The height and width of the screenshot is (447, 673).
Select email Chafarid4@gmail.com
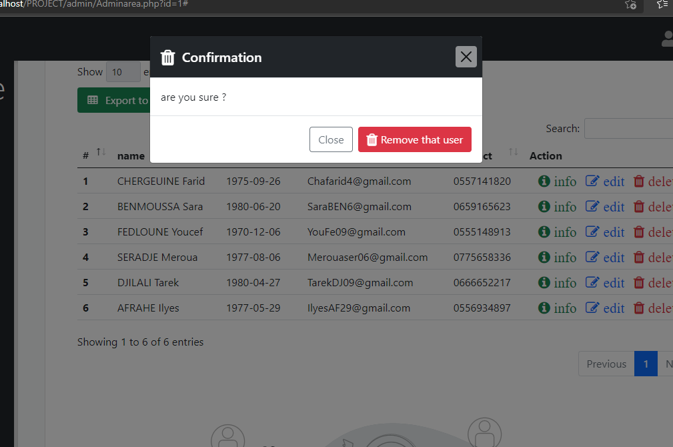pyautogui.click(x=360, y=181)
